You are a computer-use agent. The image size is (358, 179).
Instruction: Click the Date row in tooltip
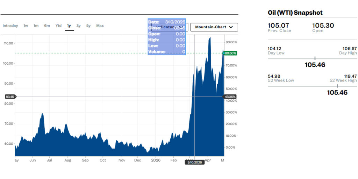167,22
